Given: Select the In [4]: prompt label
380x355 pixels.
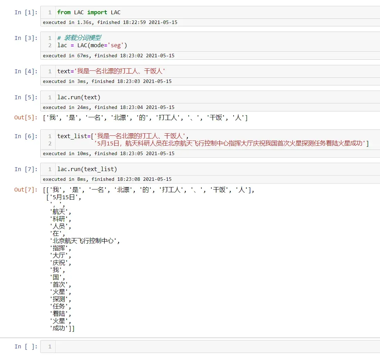Looking at the screenshot, I should (x=26, y=71).
